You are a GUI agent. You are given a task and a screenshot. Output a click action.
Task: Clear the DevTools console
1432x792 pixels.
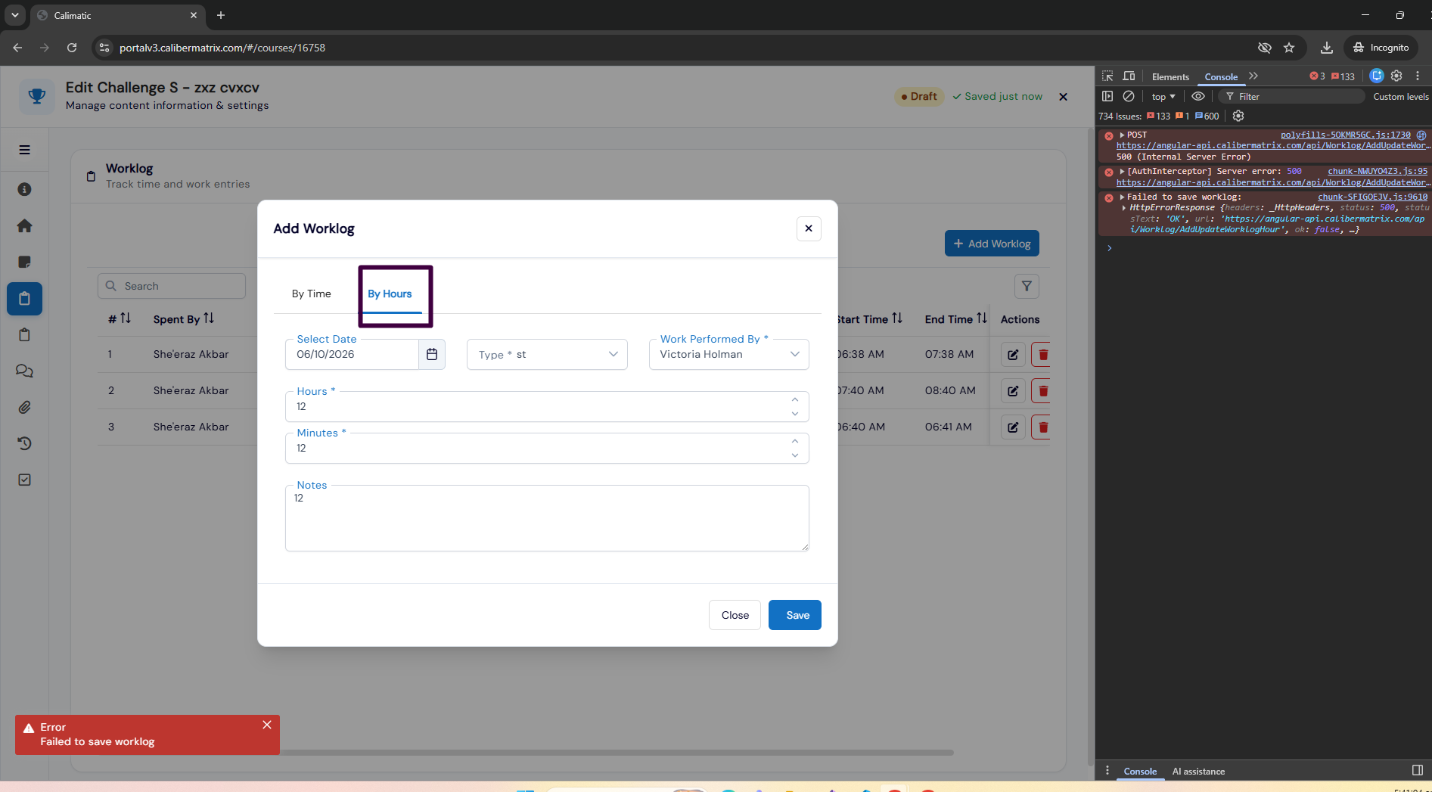pos(1129,96)
